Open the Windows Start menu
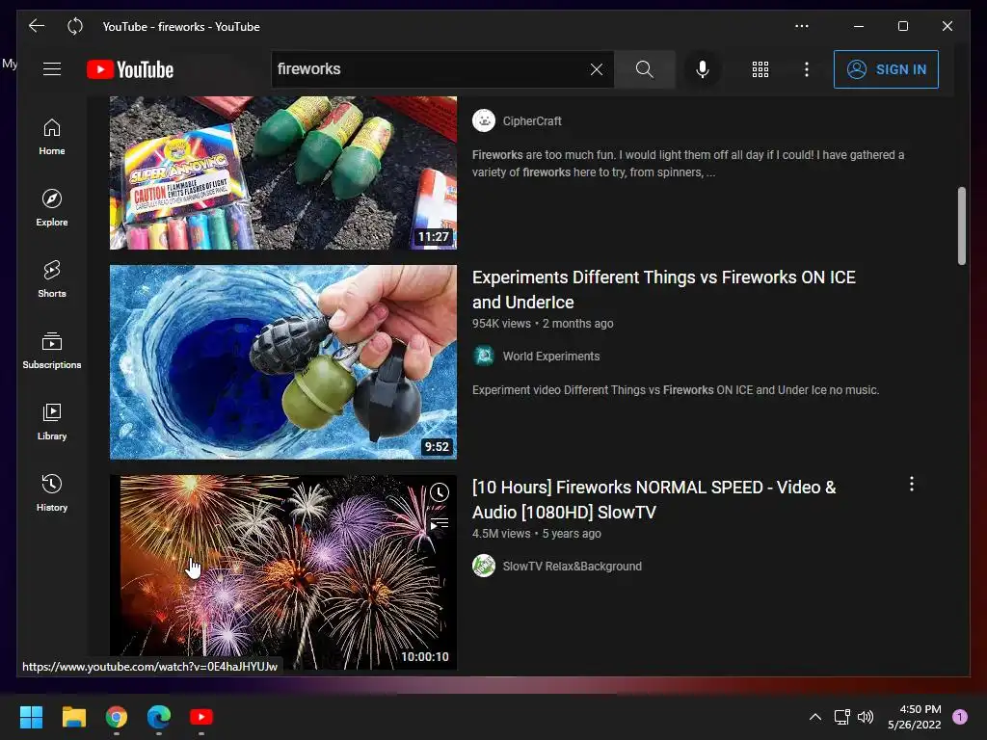Image resolution: width=987 pixels, height=740 pixels. tap(31, 717)
